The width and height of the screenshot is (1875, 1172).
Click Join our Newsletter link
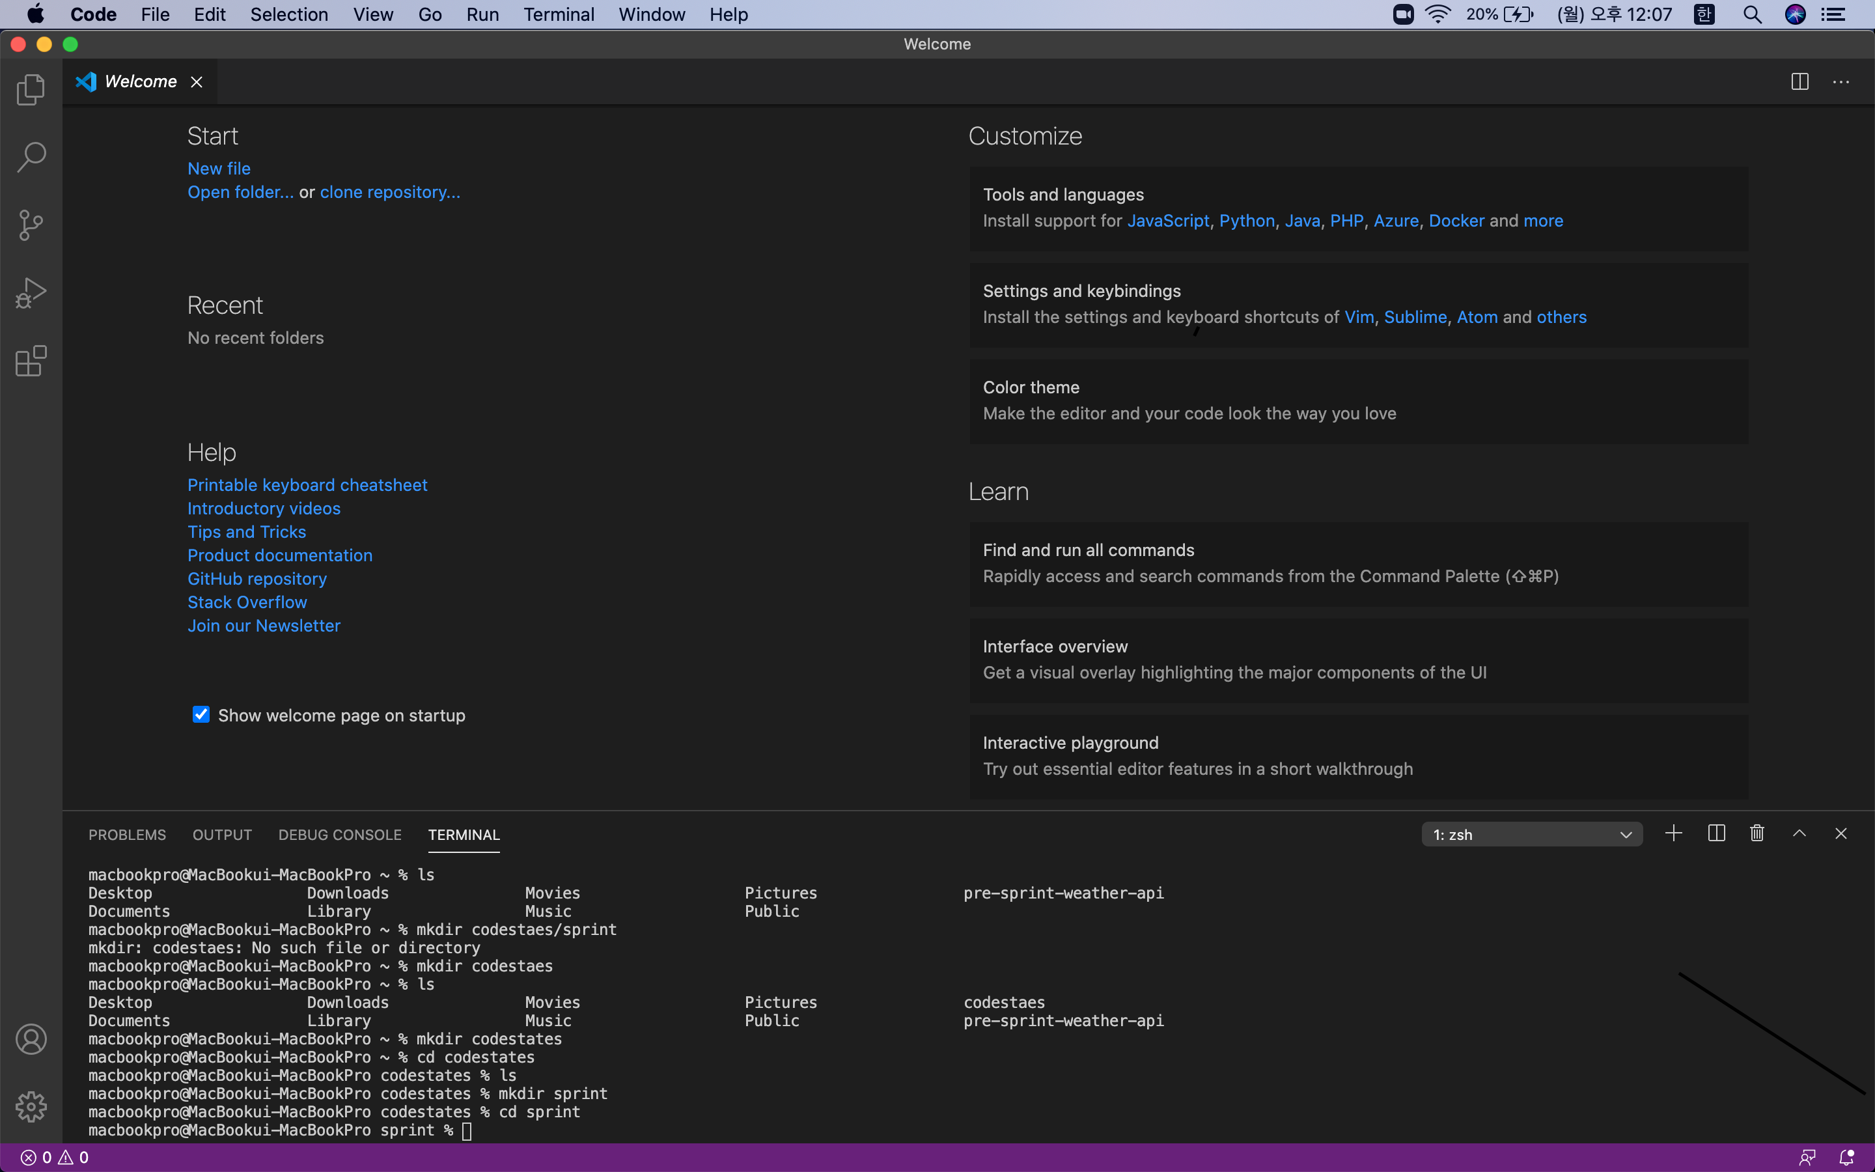pos(264,626)
